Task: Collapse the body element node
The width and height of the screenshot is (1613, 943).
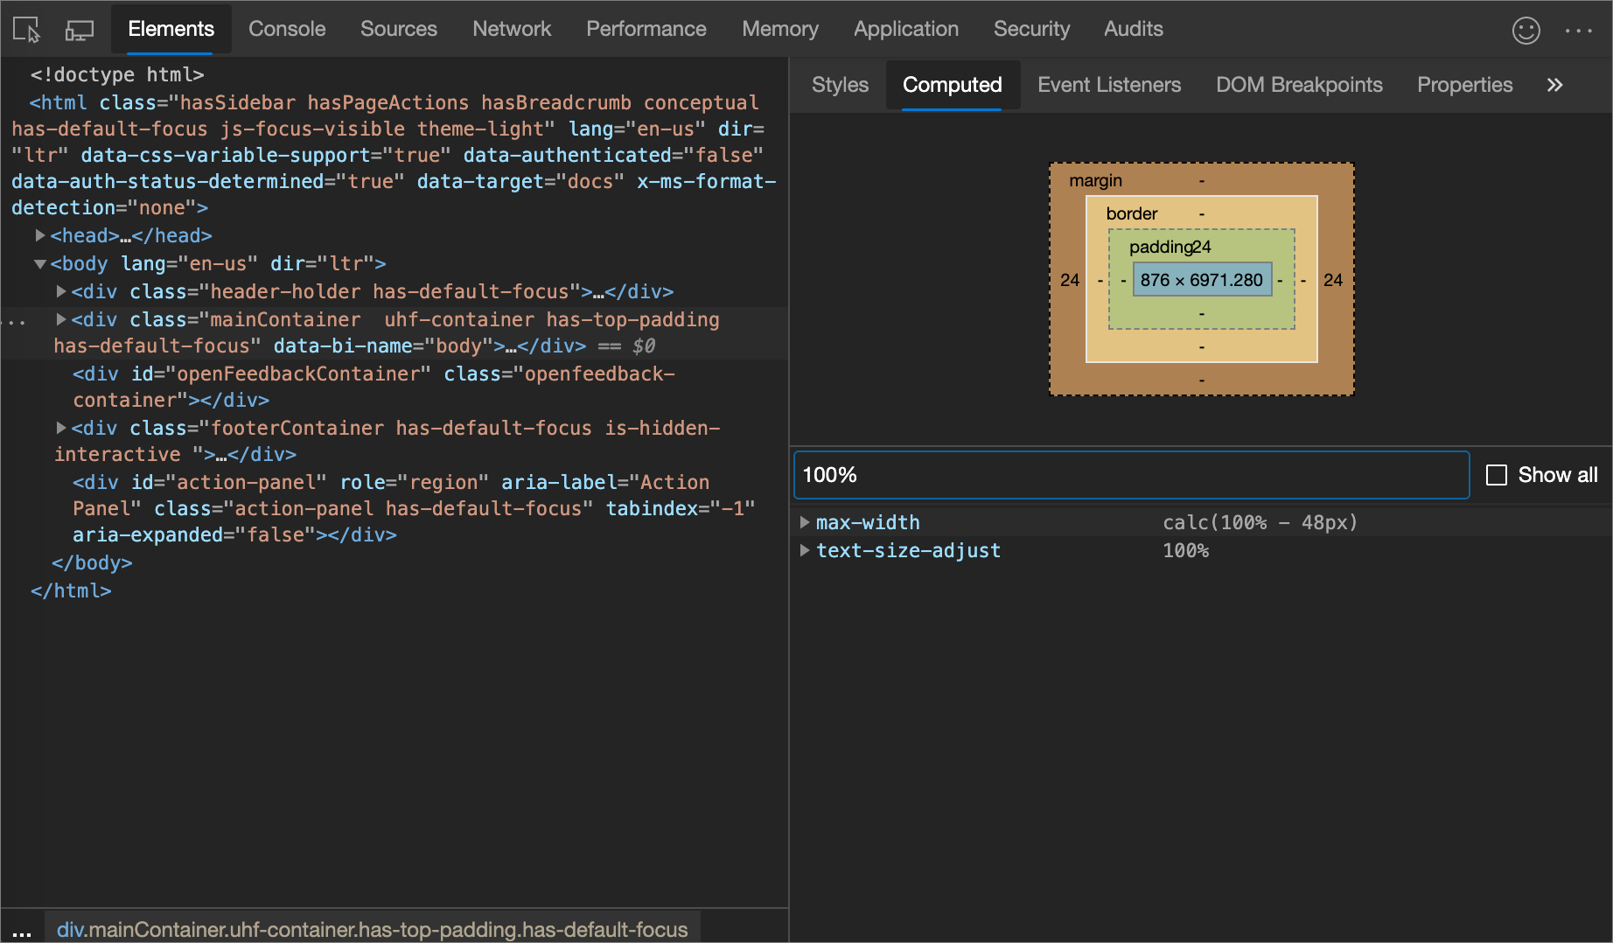Action: (x=40, y=263)
